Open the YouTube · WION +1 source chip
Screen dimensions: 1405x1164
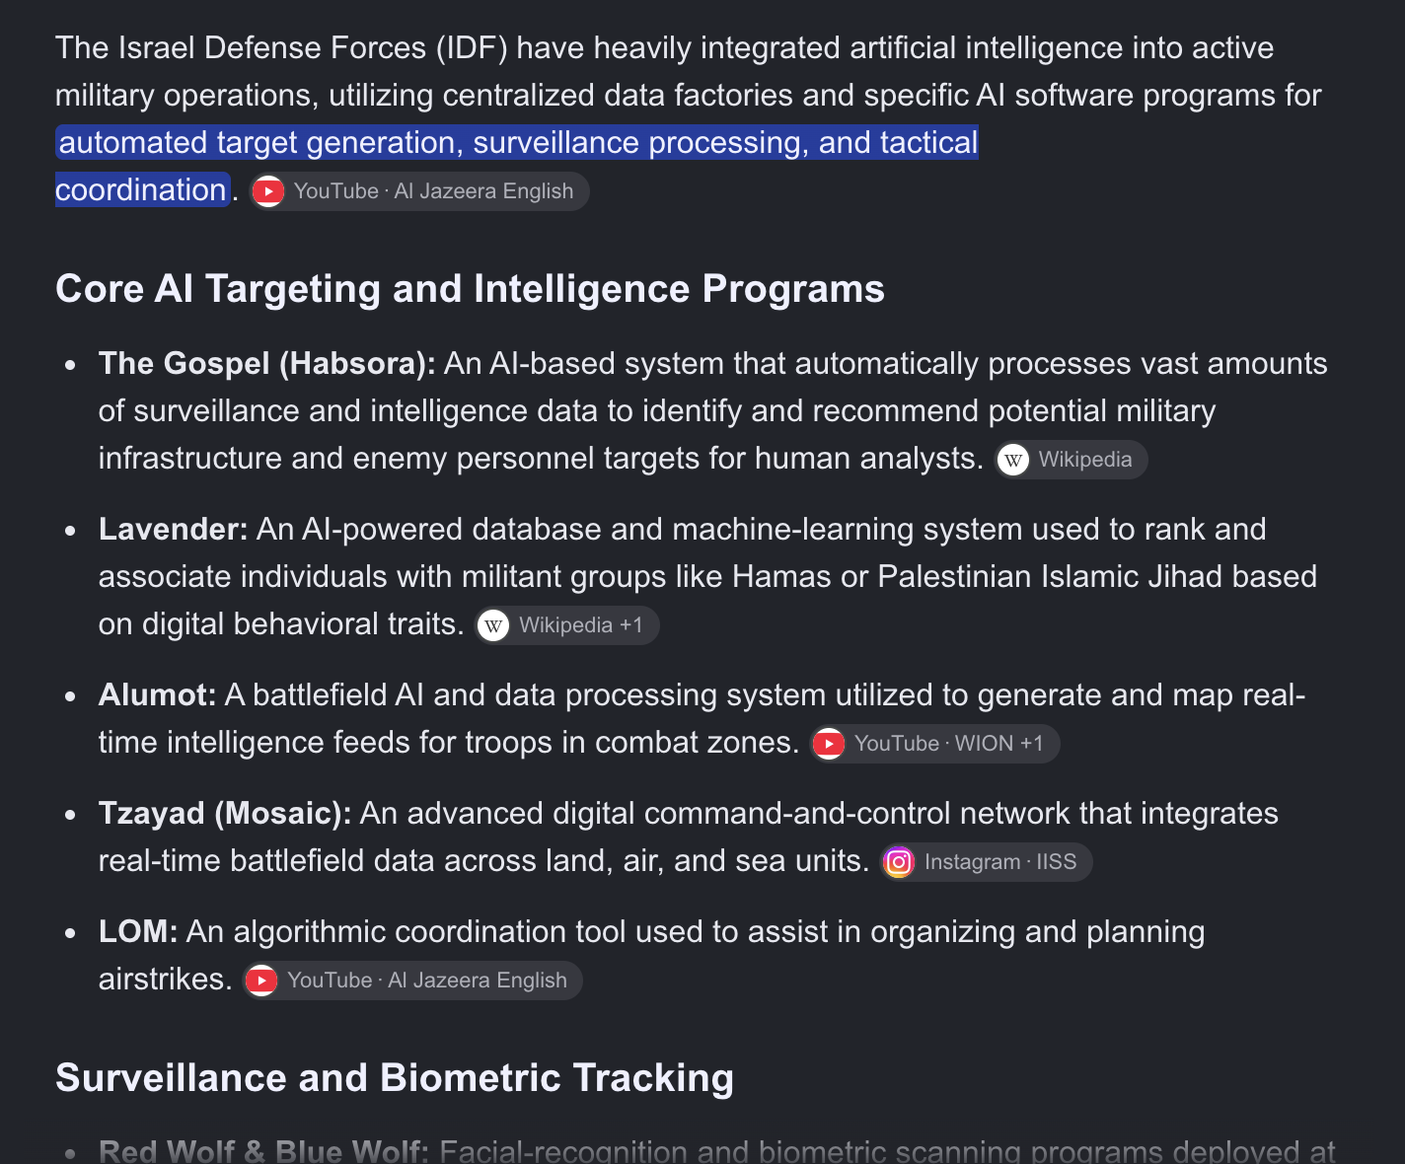(935, 744)
